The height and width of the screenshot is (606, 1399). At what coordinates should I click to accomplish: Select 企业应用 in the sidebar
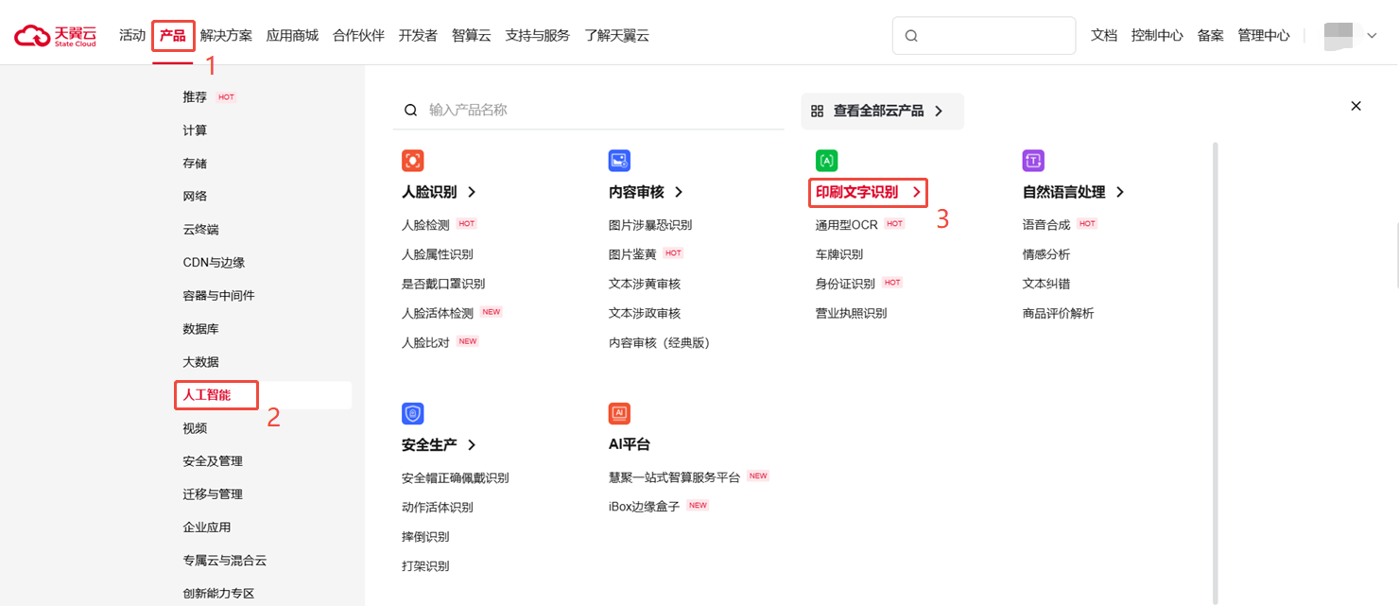point(207,528)
